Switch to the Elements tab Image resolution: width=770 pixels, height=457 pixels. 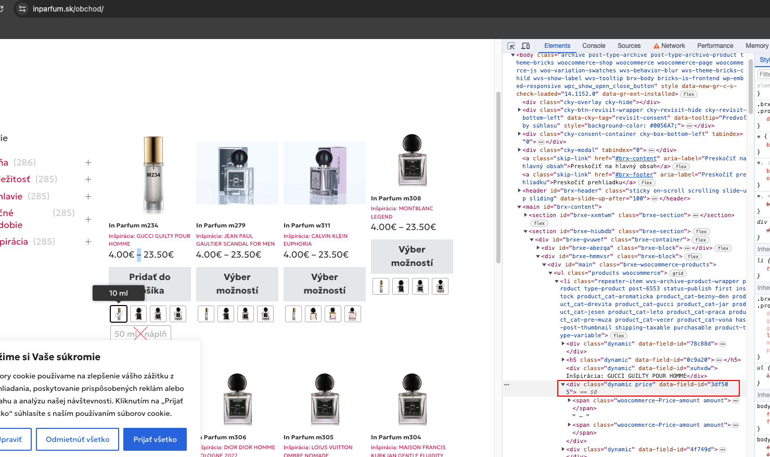(557, 46)
